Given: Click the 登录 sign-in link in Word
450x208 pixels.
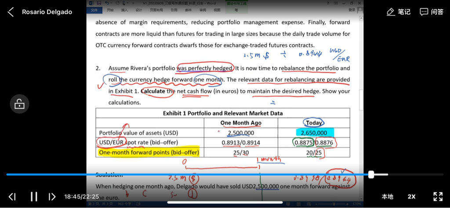Looking at the screenshot, I should (x=352, y=10).
